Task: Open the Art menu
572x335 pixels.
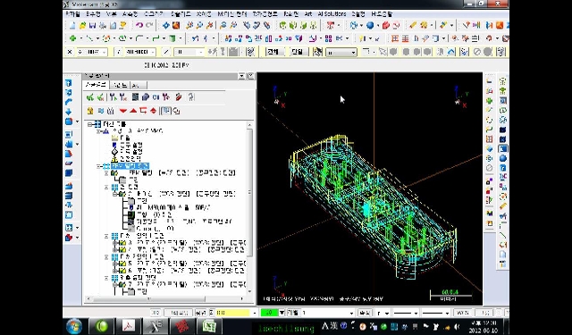Action: click(308, 14)
